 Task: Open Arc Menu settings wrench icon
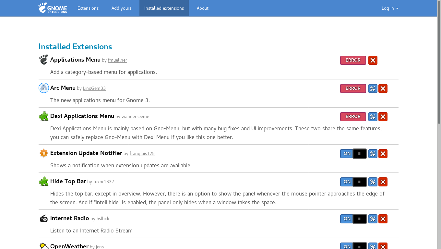373,89
